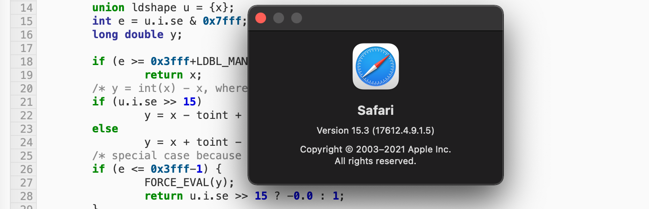Click line number 14 in the gutter
The width and height of the screenshot is (649, 209).
(27, 8)
